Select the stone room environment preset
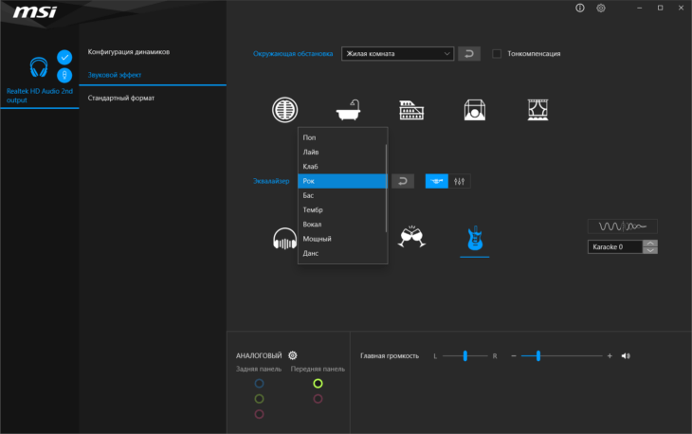Screen dimensions: 692x434 (475, 110)
